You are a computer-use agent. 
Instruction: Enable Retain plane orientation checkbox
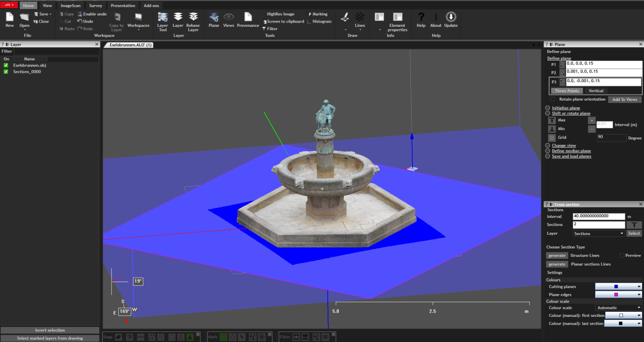tap(553, 99)
